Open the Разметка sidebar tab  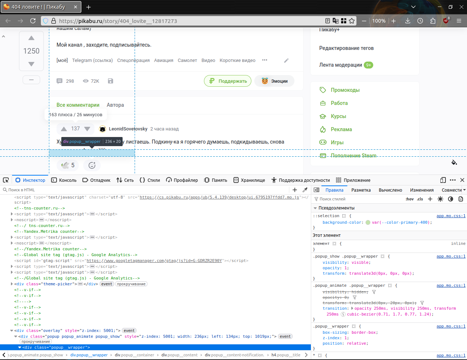click(361, 190)
